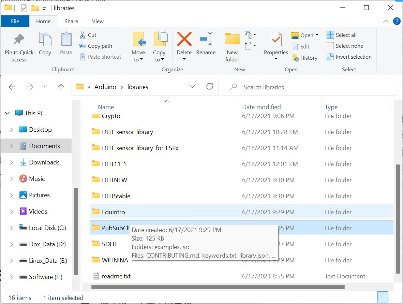The width and height of the screenshot is (403, 304).
Task: Select Music in navigation pane
Action: 32,179
